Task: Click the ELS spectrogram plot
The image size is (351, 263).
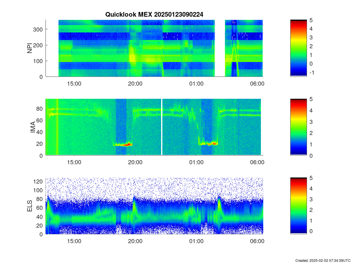Action: tap(154, 206)
